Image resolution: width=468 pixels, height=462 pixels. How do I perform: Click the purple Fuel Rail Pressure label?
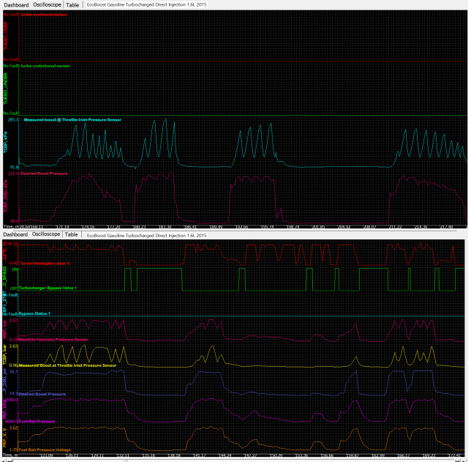pos(37,422)
